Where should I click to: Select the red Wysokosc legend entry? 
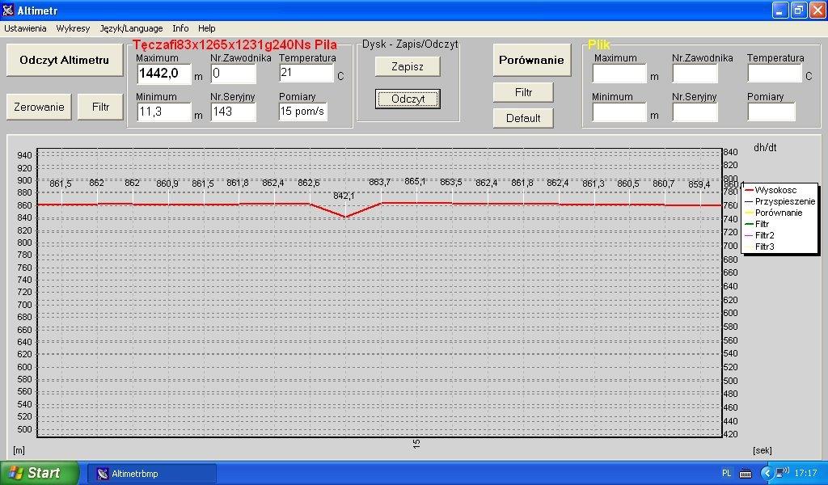tap(775, 190)
